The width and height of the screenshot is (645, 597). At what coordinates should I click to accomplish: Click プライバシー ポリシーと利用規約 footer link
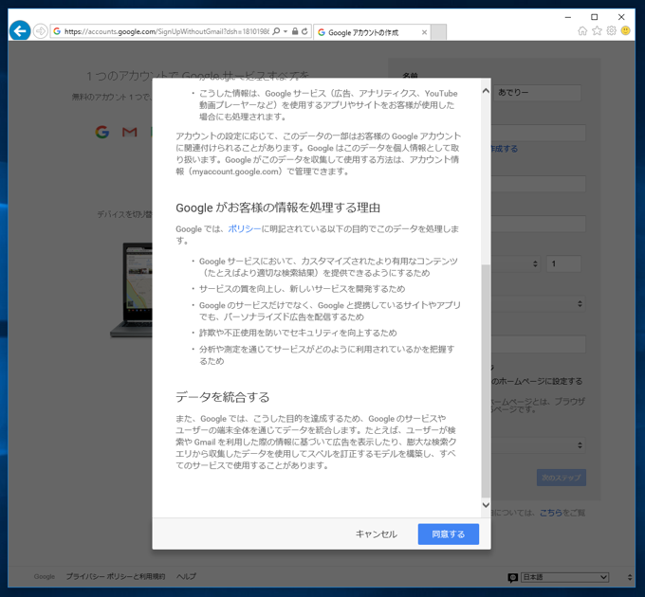click(116, 576)
